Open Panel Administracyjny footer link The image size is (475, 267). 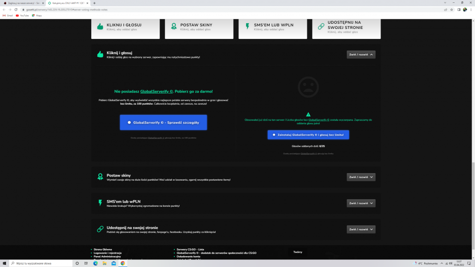point(107,257)
